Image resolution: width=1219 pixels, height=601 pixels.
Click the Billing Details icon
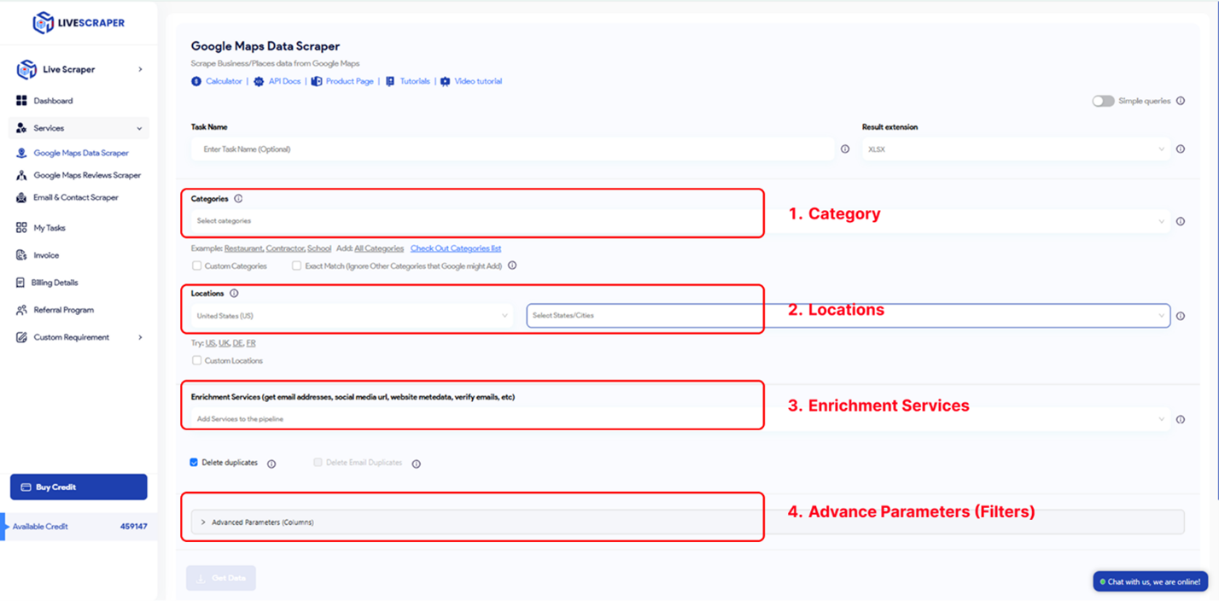click(x=21, y=283)
